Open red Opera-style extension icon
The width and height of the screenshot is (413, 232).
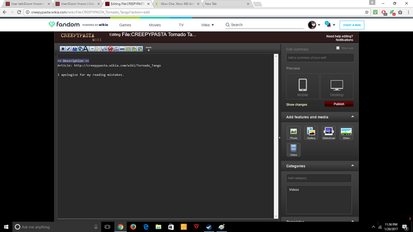tap(384, 12)
